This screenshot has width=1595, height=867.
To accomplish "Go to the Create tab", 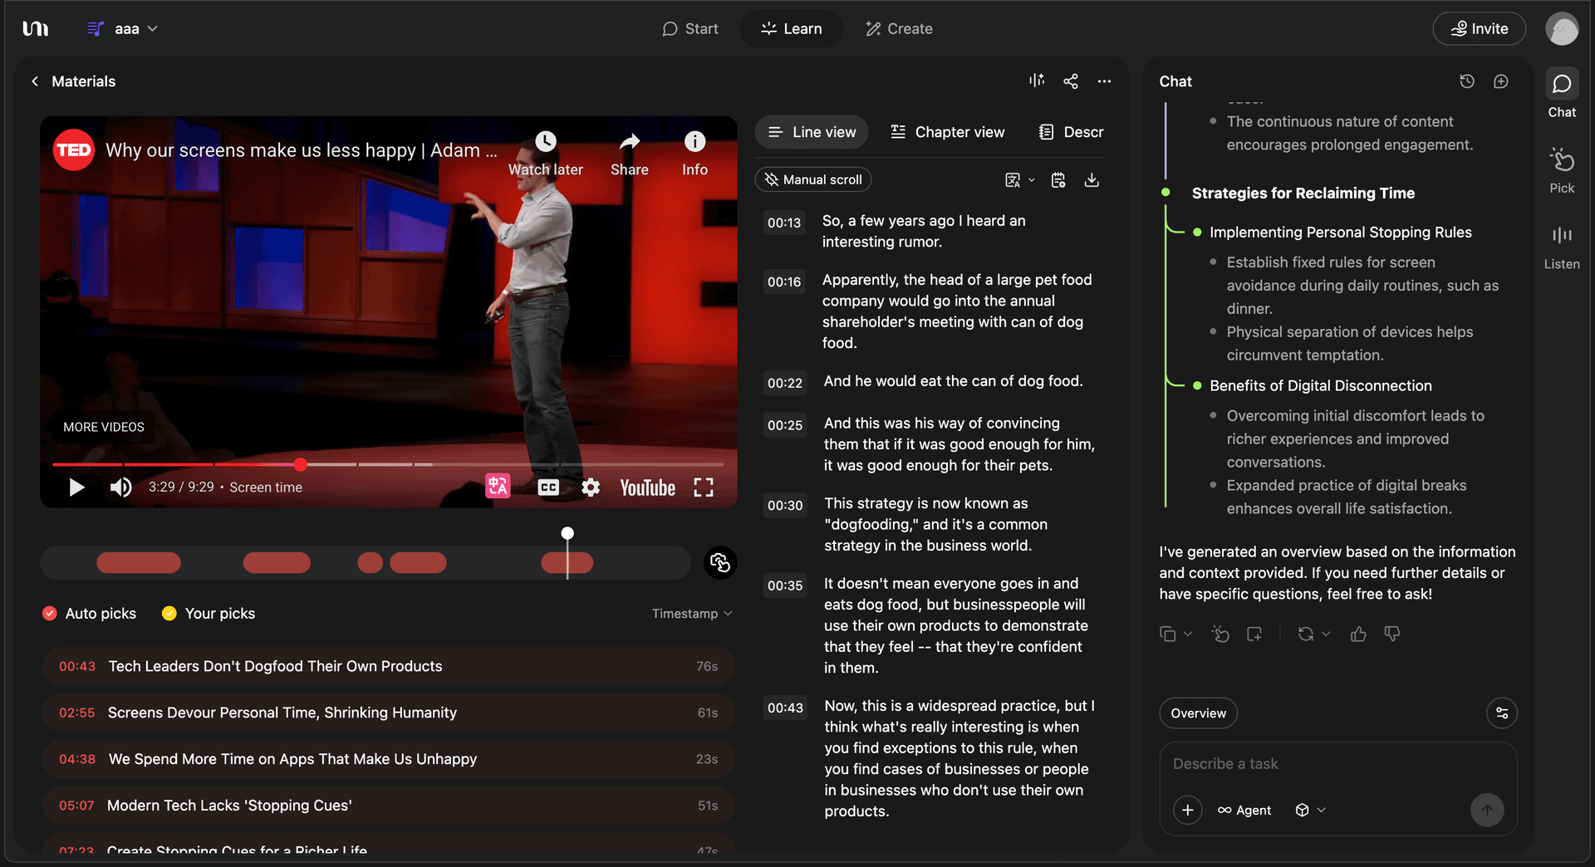I will coord(899,29).
